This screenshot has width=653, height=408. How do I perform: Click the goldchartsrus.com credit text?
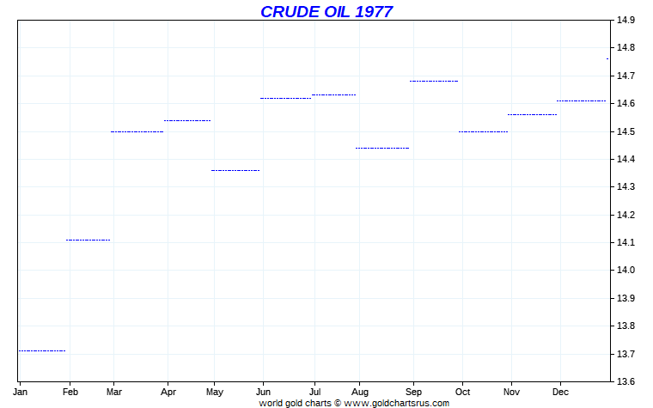click(354, 403)
